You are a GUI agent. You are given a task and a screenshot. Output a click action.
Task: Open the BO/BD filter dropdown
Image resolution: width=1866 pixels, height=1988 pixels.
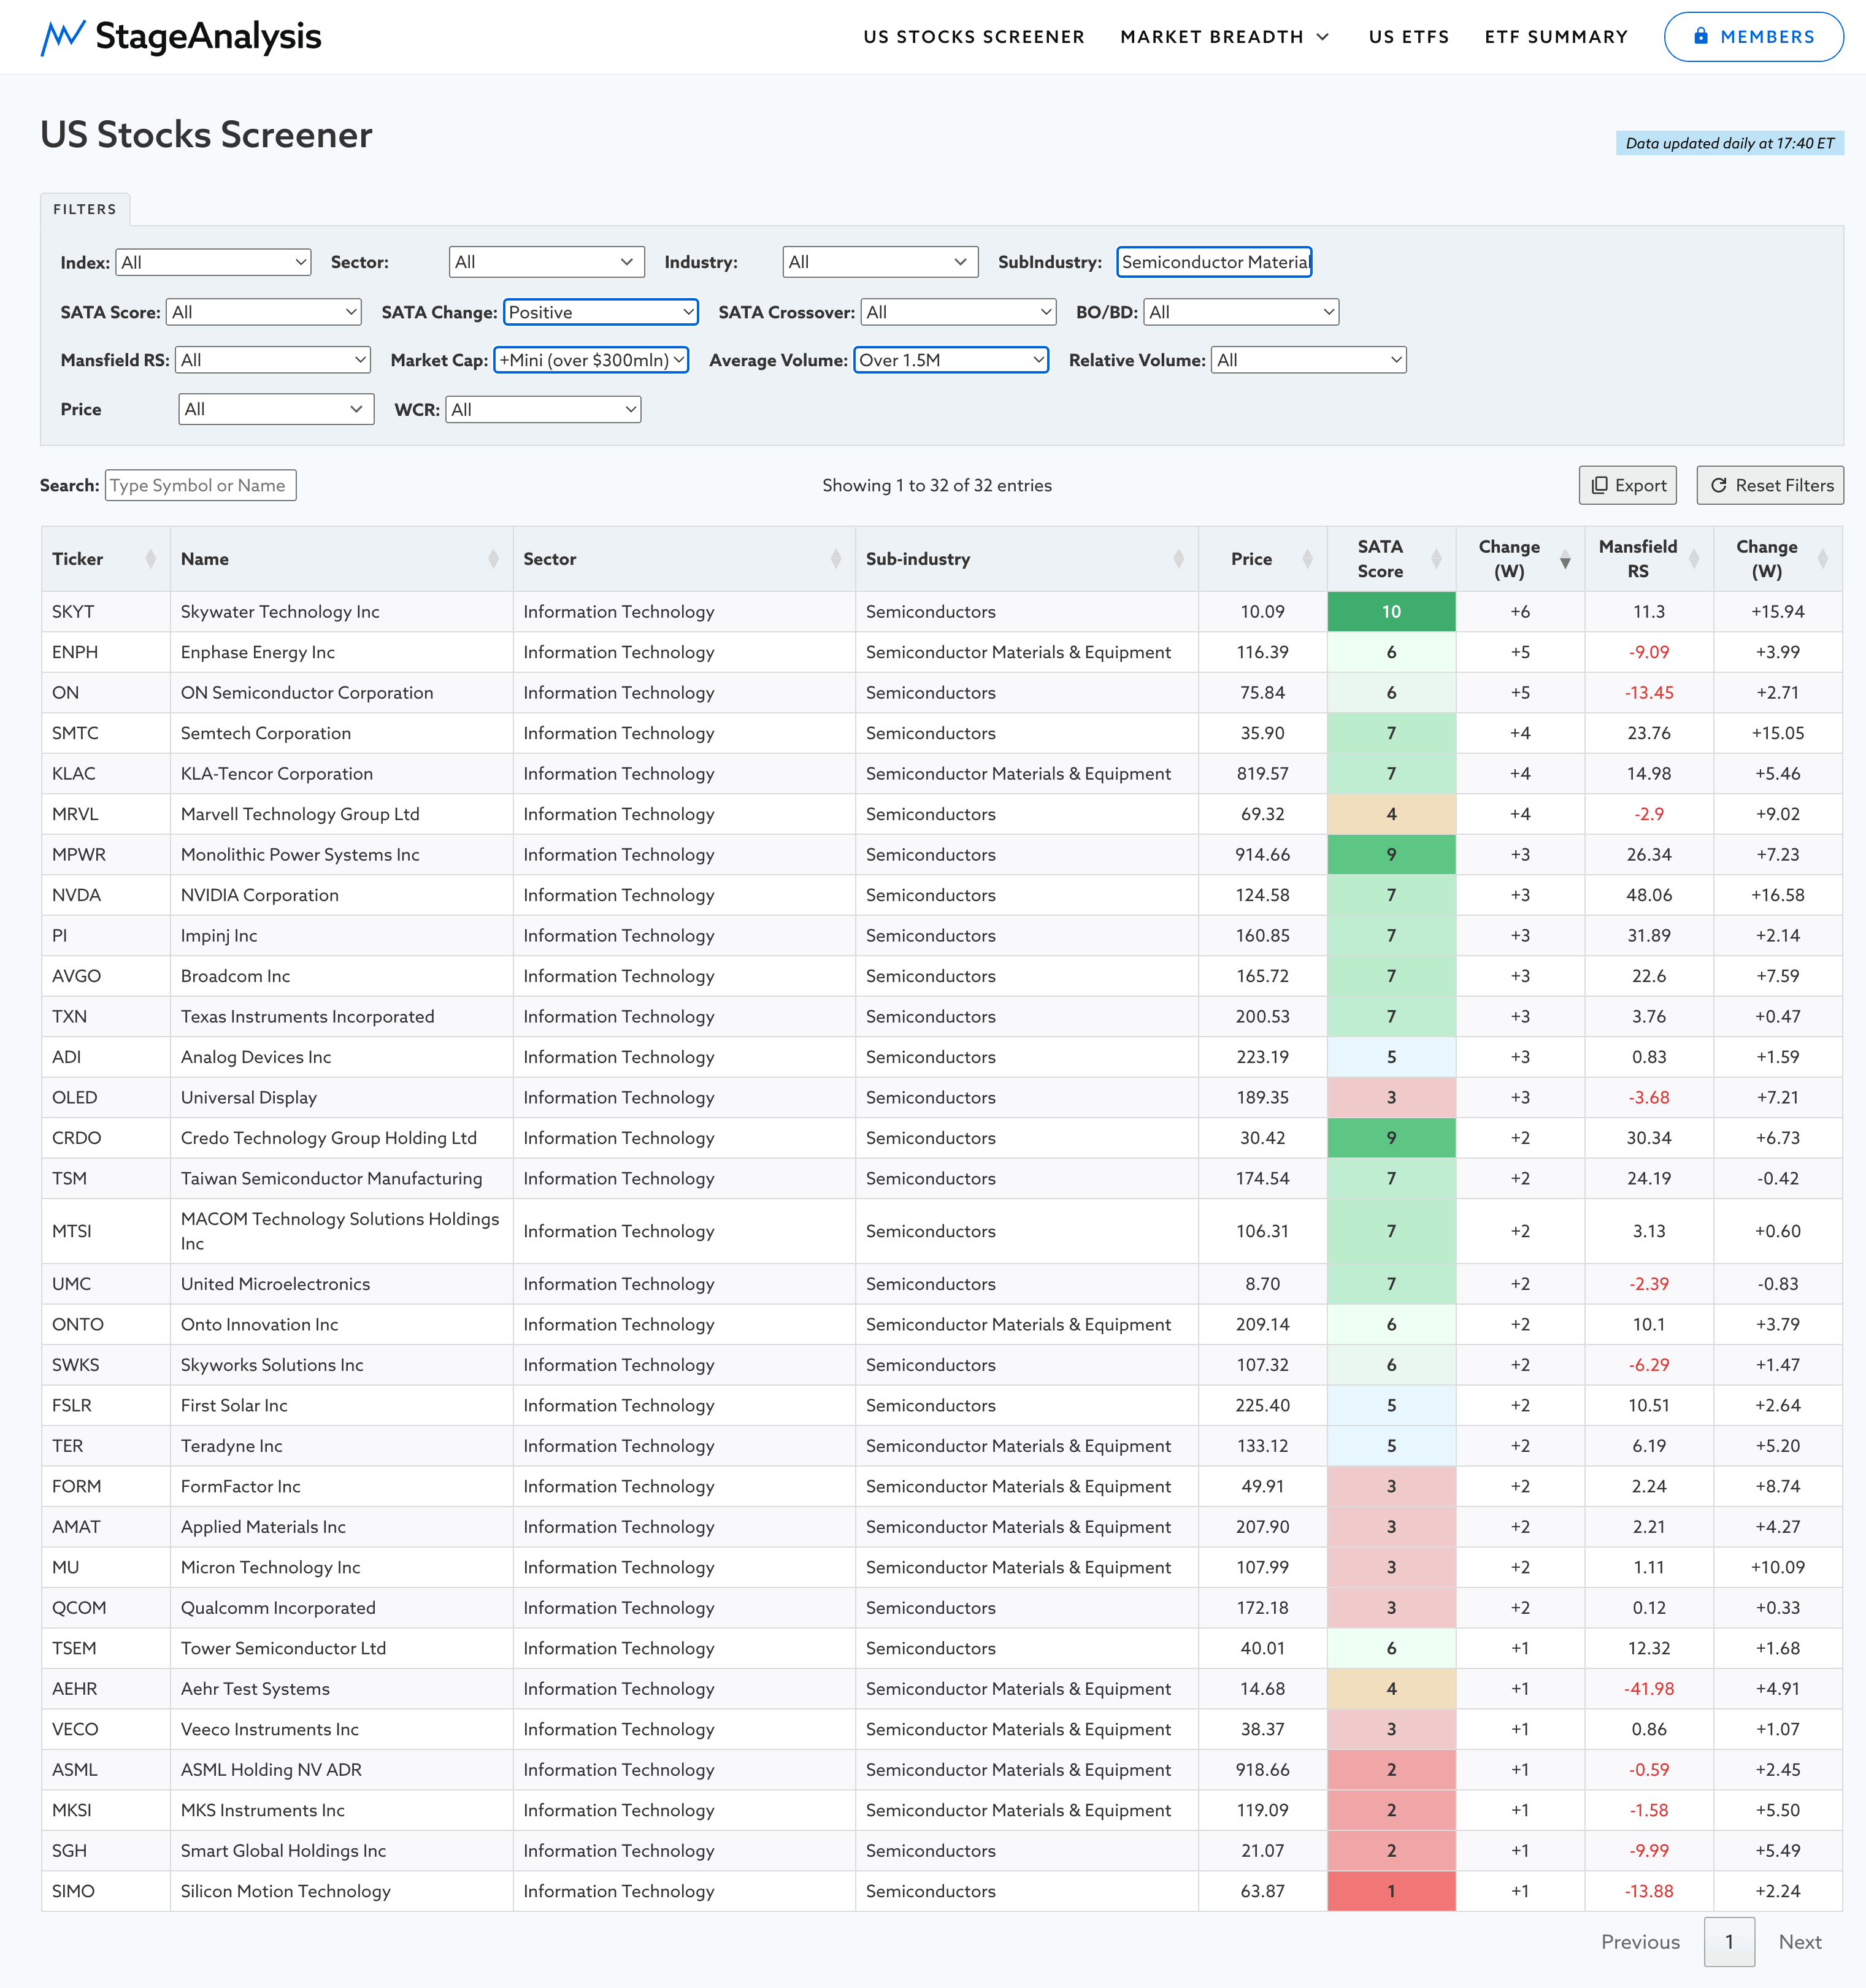click(1241, 312)
